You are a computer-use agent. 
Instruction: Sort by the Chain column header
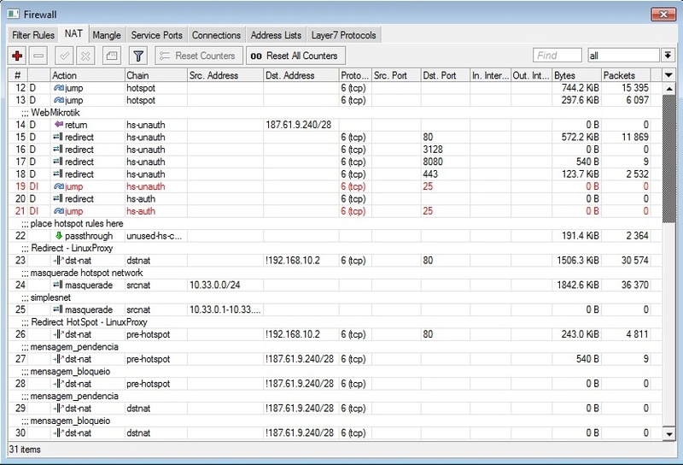[x=156, y=75]
